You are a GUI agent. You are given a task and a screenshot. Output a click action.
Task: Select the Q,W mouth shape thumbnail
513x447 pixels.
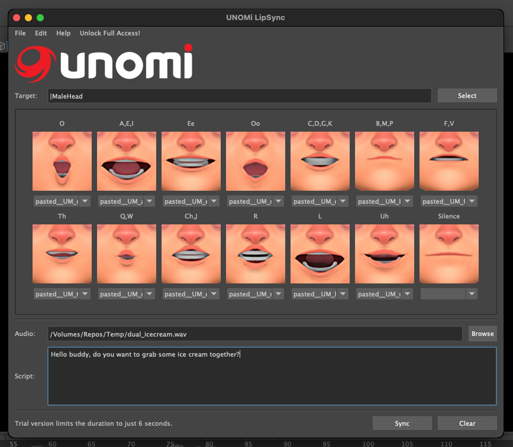click(126, 254)
